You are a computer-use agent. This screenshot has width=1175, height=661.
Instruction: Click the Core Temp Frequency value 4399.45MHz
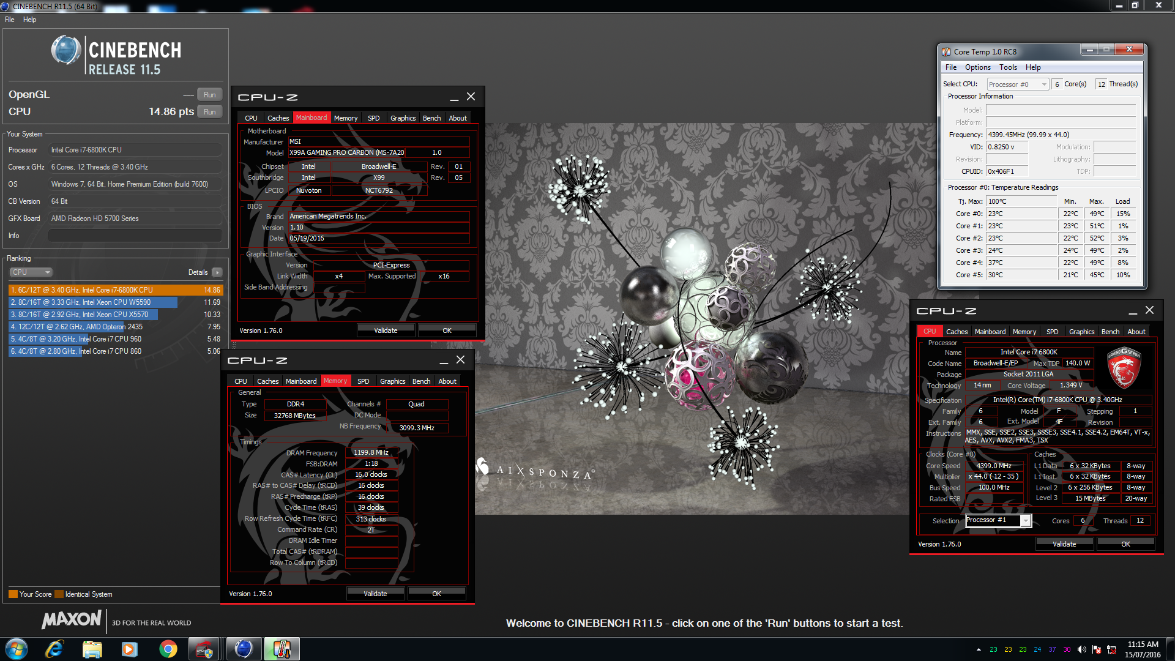1061,135
